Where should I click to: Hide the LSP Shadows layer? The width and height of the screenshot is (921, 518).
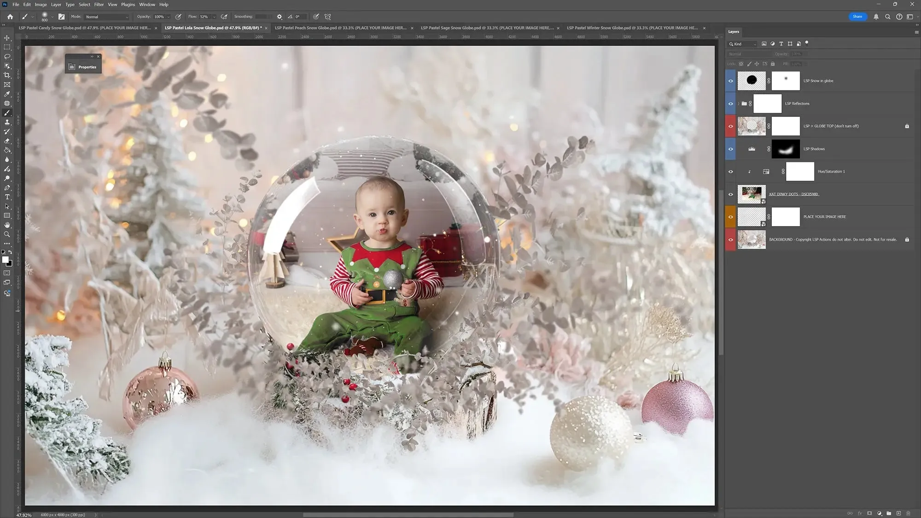(x=730, y=149)
